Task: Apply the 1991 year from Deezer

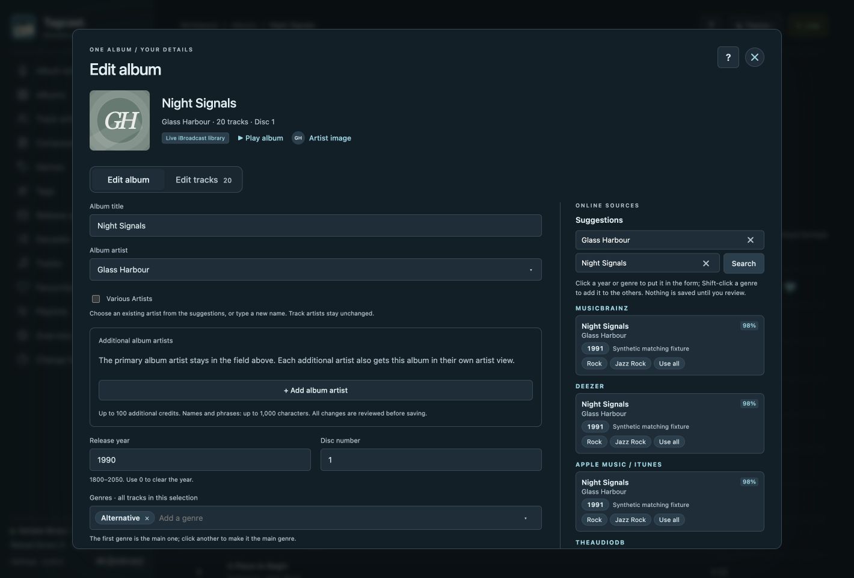Action: tap(595, 427)
